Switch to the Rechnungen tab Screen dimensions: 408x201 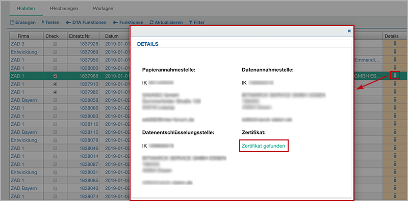64,8
